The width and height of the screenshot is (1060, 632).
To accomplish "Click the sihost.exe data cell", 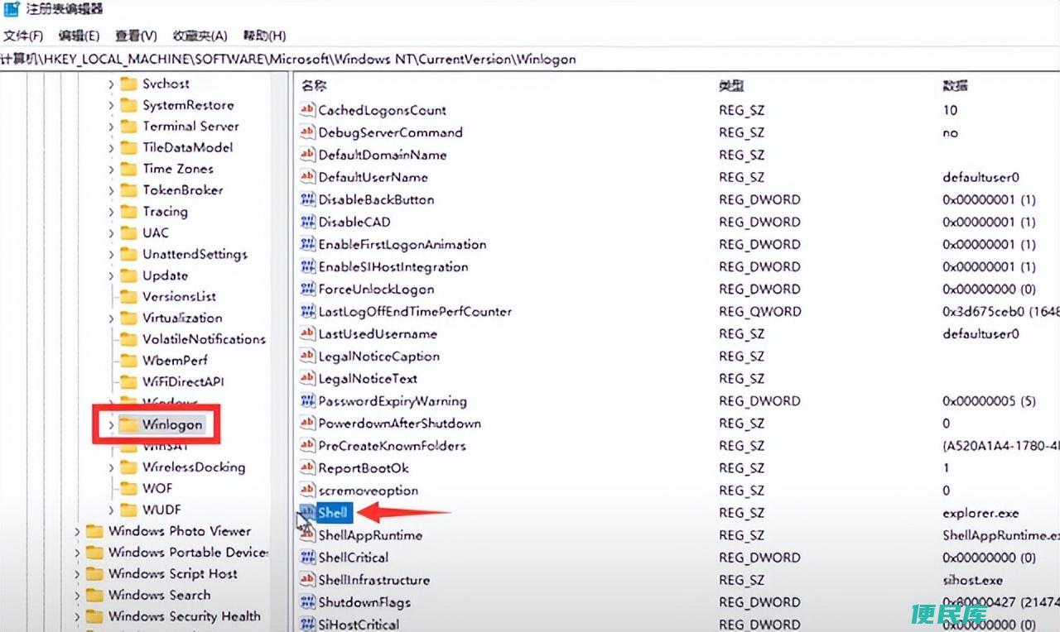I will 972,580.
